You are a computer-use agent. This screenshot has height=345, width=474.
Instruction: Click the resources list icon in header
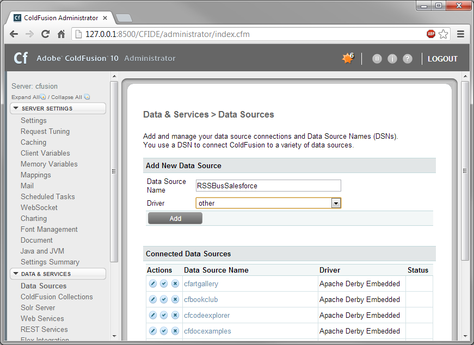pyautogui.click(x=377, y=59)
